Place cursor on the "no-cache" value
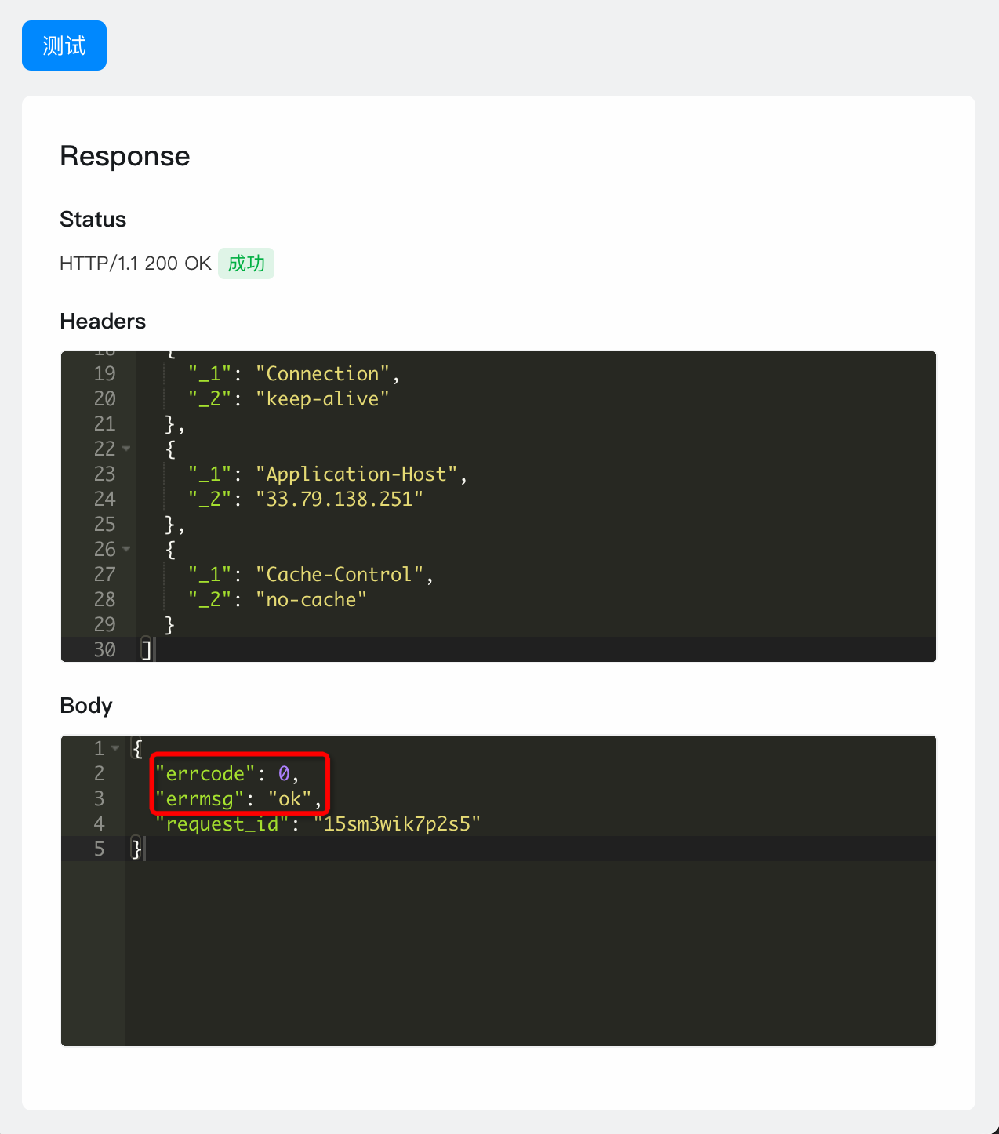This screenshot has width=999, height=1134. click(311, 600)
